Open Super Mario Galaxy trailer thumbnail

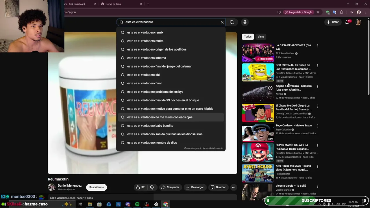(x=258, y=152)
